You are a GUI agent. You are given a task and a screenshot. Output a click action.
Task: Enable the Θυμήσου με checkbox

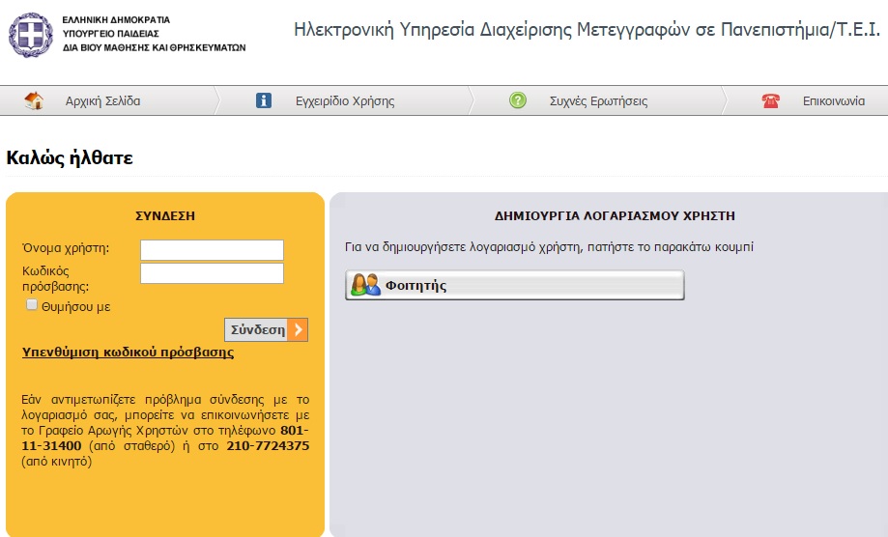click(32, 305)
